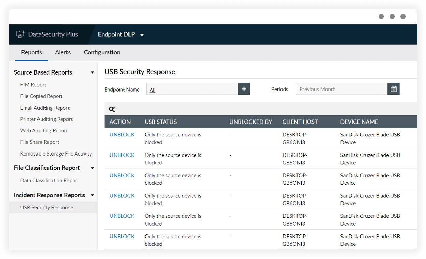This screenshot has width=426, height=259.
Task: View the Data Classification Report
Action: (x=49, y=180)
